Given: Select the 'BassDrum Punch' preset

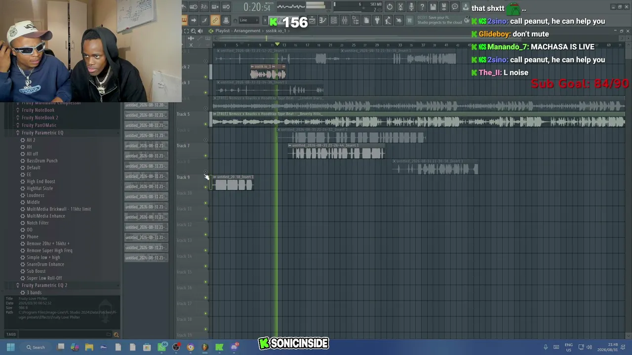Looking at the screenshot, I should coord(42,161).
